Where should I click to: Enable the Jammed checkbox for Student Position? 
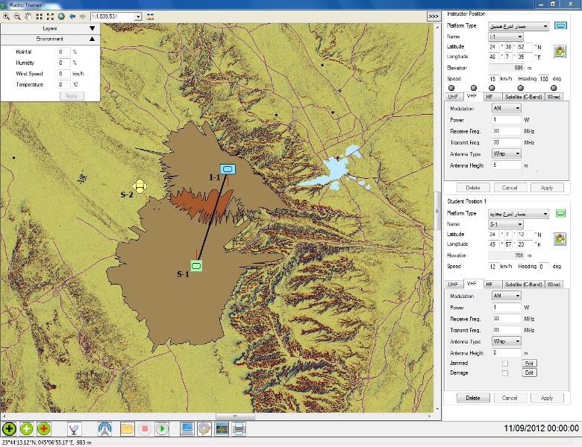click(x=505, y=363)
